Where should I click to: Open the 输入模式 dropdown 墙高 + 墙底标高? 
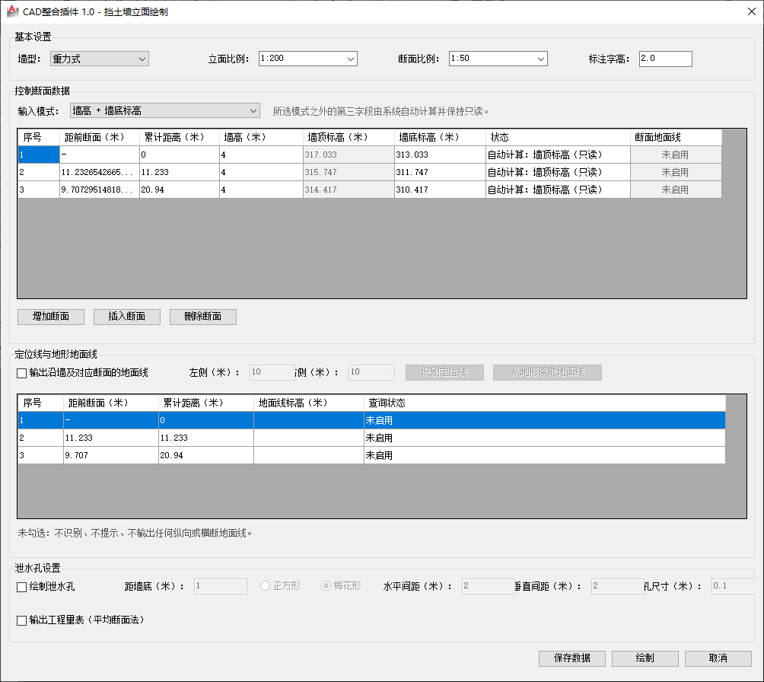click(164, 110)
